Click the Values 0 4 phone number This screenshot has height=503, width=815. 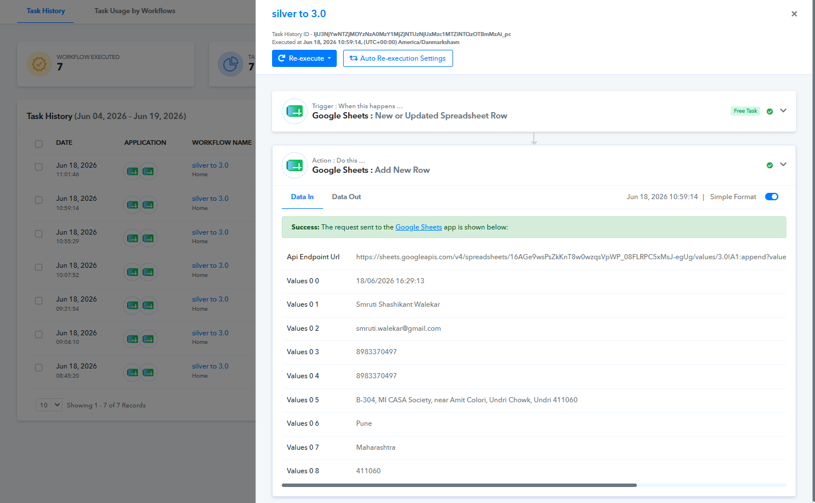click(x=376, y=376)
